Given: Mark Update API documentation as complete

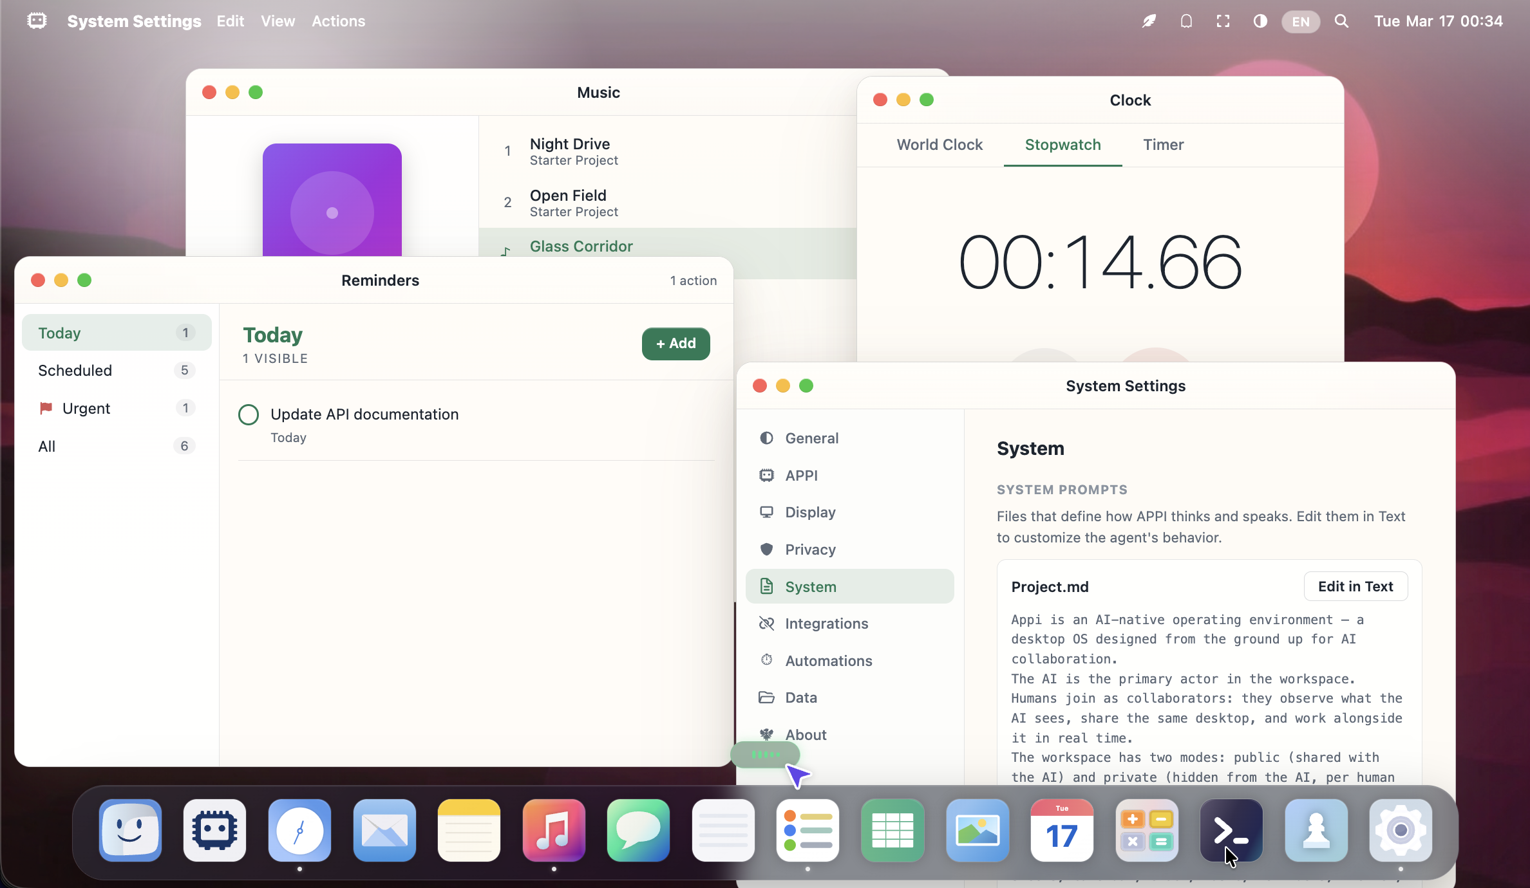Looking at the screenshot, I should click(249, 415).
